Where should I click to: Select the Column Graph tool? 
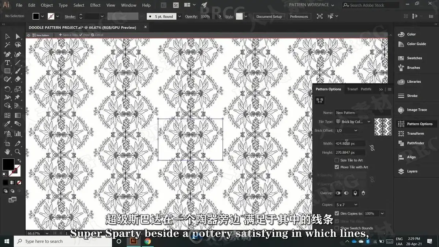coord(18,134)
